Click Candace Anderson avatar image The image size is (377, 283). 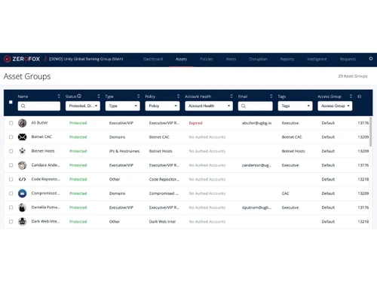23,165
